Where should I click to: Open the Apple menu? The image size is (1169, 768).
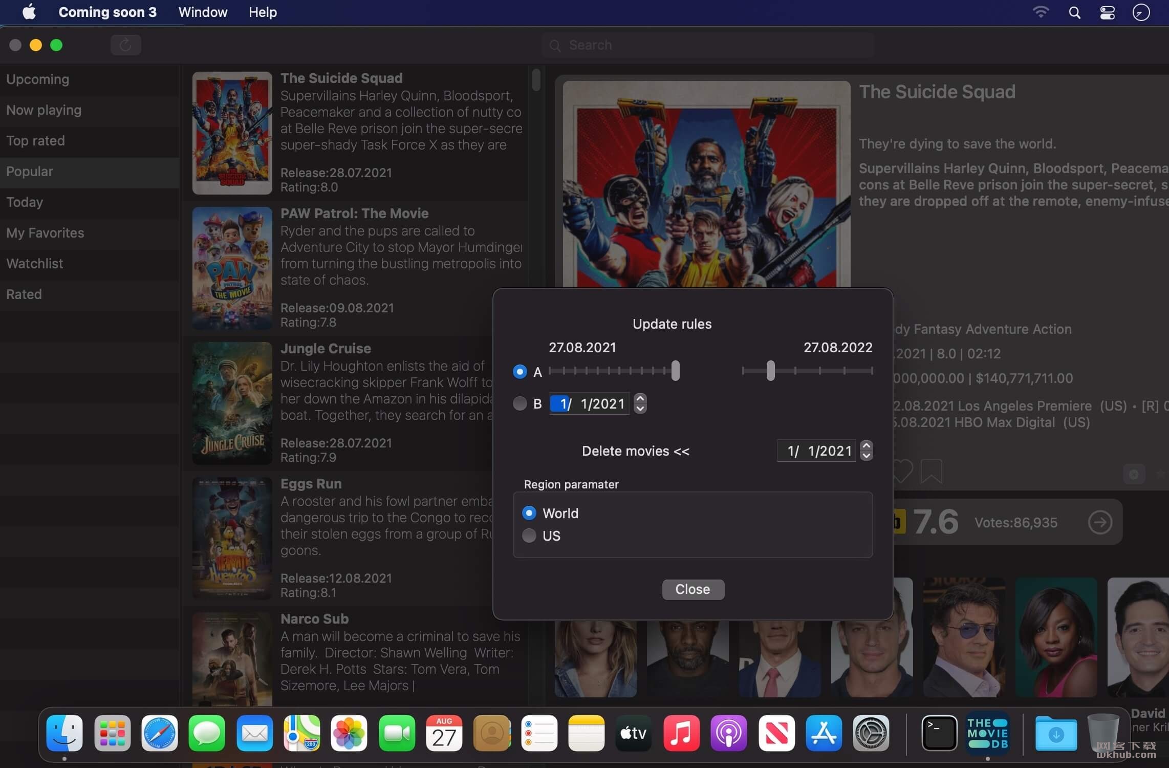point(29,12)
